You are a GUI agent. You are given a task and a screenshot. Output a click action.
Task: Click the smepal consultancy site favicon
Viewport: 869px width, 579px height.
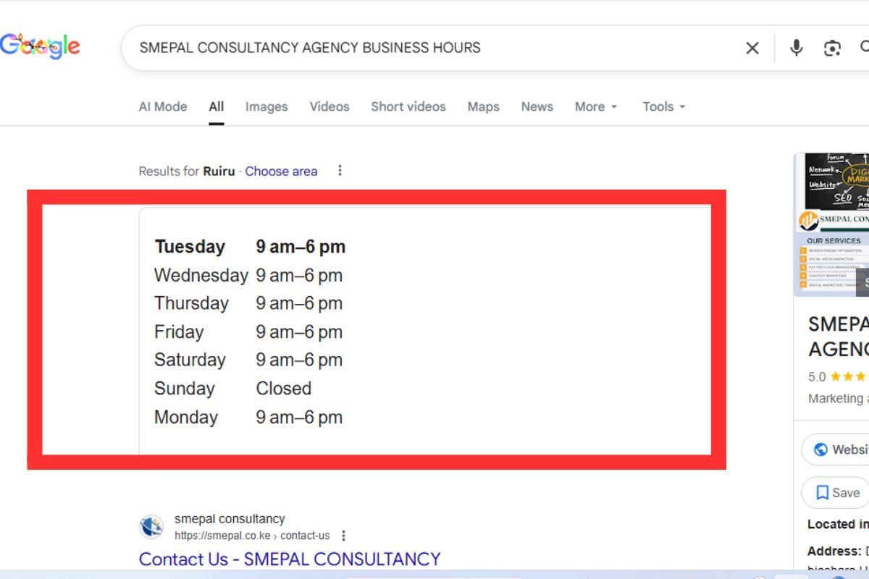(x=151, y=527)
